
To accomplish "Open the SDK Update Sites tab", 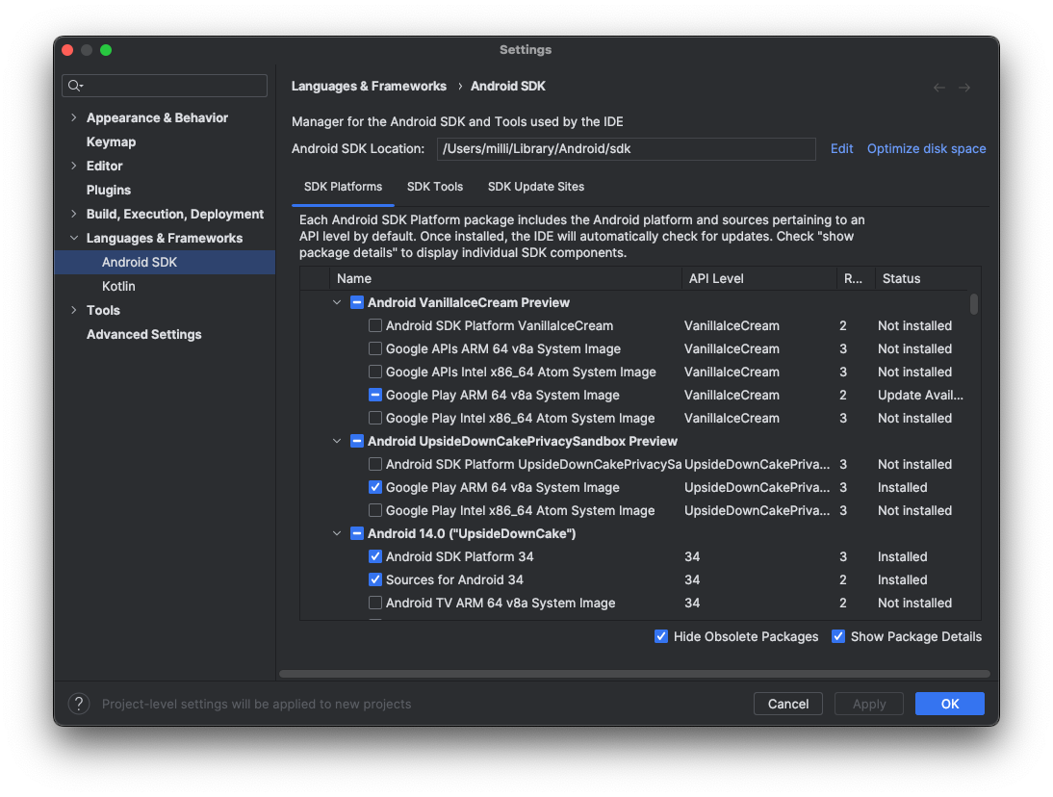I will [x=536, y=187].
